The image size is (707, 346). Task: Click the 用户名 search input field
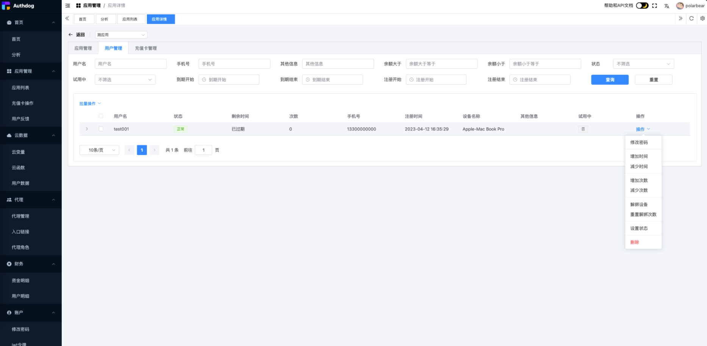pos(131,64)
